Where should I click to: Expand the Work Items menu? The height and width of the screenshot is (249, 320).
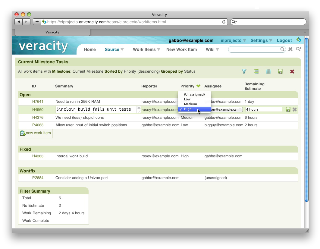coord(146,49)
